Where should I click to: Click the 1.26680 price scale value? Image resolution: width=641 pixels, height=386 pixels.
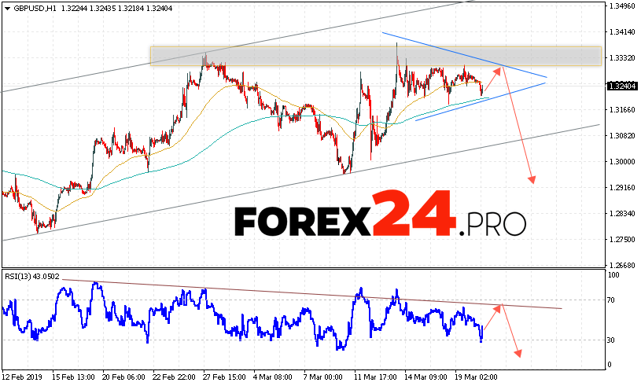622,266
